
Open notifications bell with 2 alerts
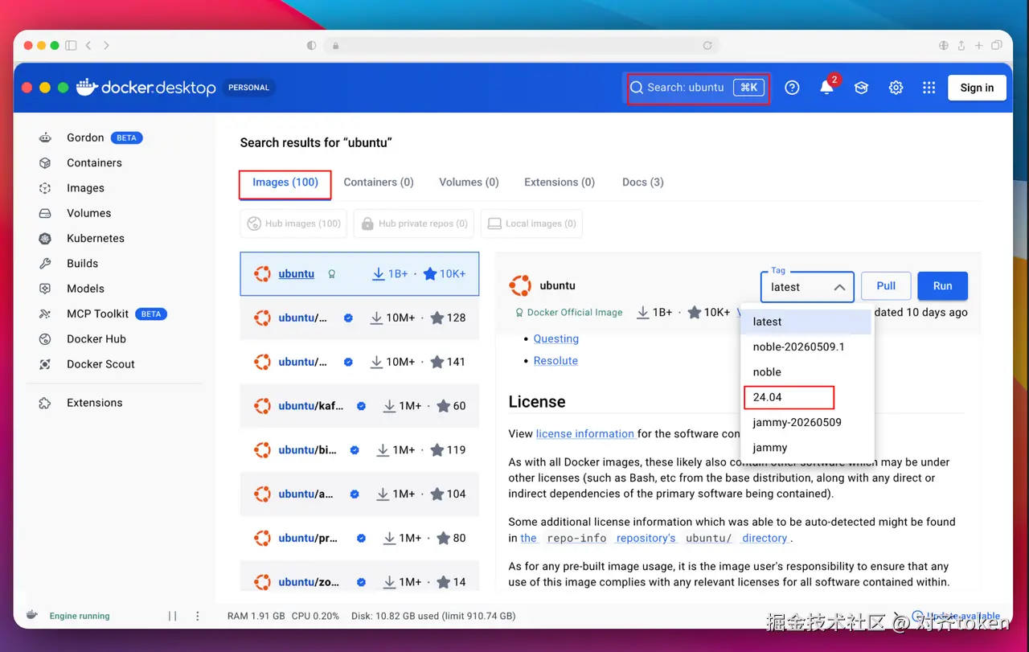(x=826, y=88)
